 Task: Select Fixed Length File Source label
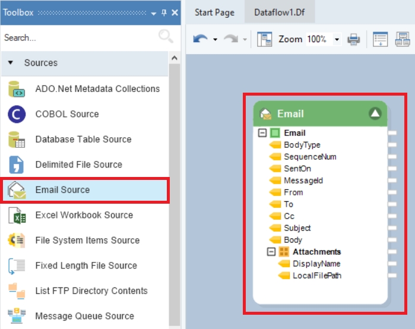click(86, 265)
